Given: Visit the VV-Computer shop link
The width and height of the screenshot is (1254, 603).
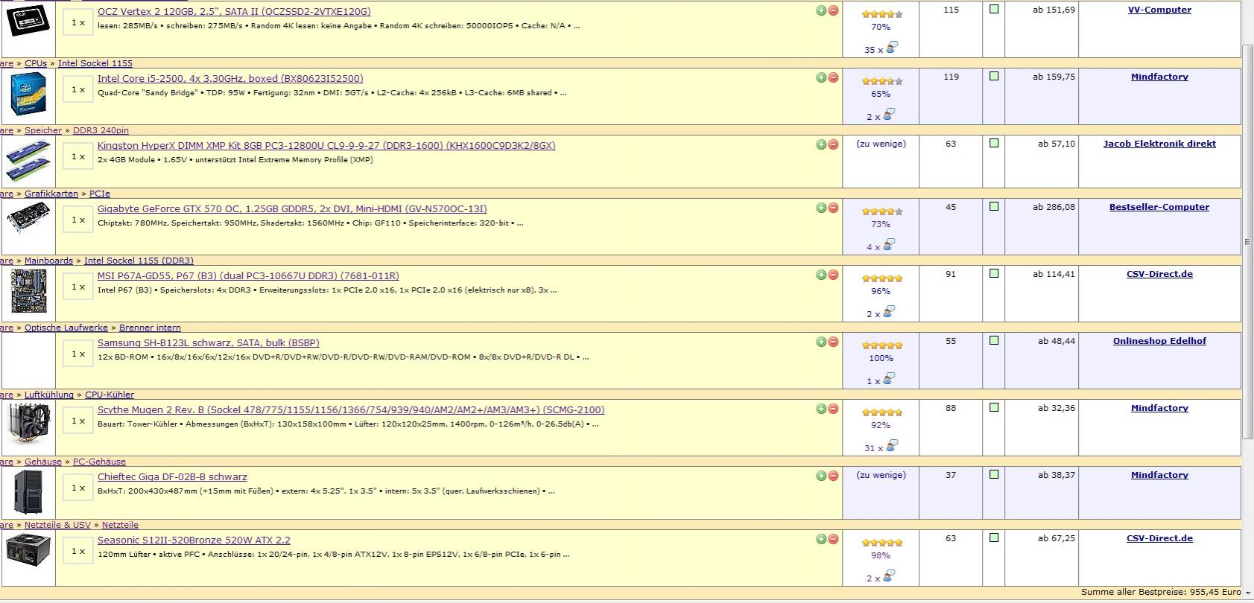Looking at the screenshot, I should click(1159, 10).
